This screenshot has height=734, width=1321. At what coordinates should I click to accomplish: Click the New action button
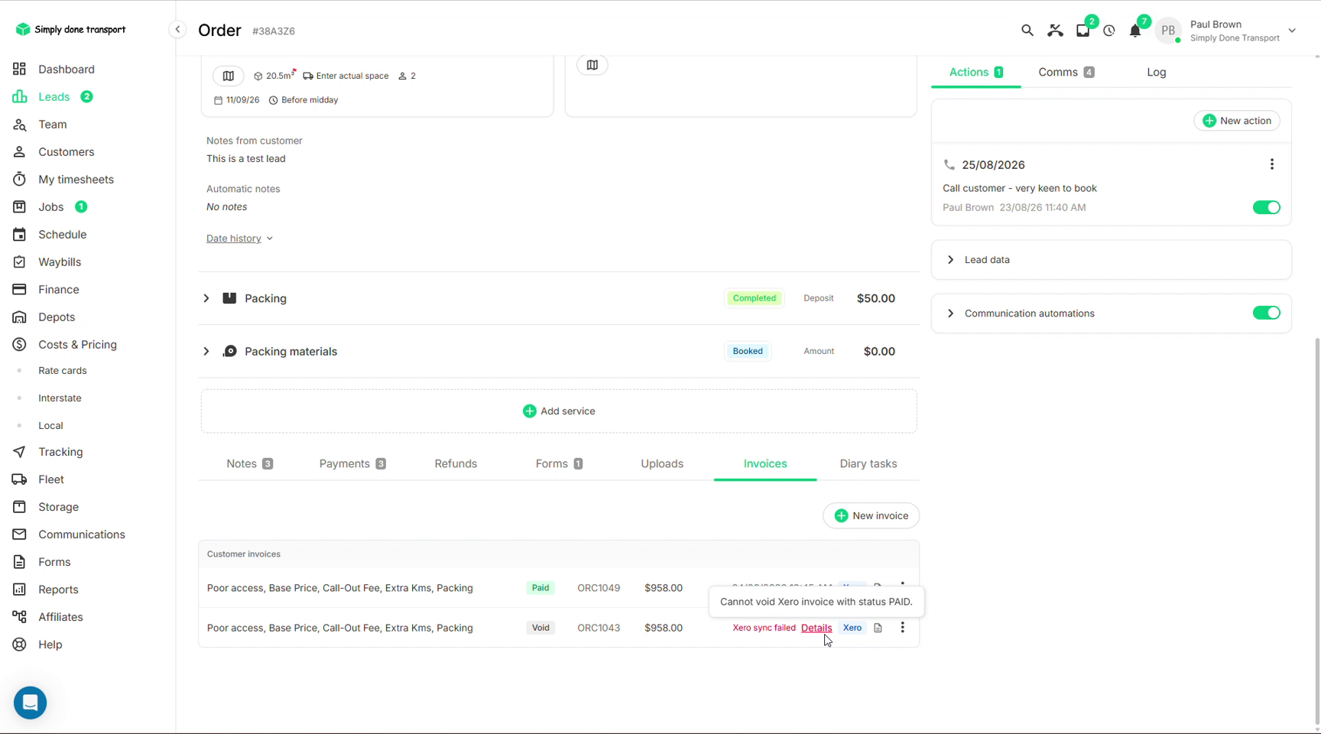[1236, 121]
